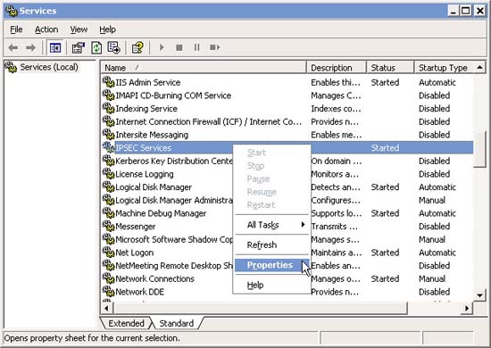Sort by the Description column header
The width and height of the screenshot is (491, 348).
[x=337, y=68]
